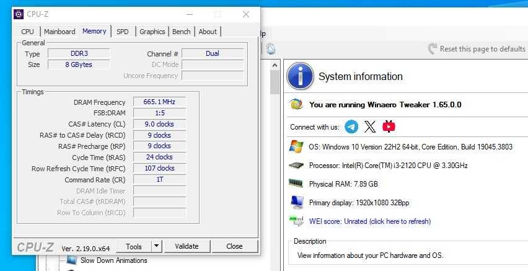Select the Memory tab
The width and height of the screenshot is (528, 271).
tap(94, 31)
